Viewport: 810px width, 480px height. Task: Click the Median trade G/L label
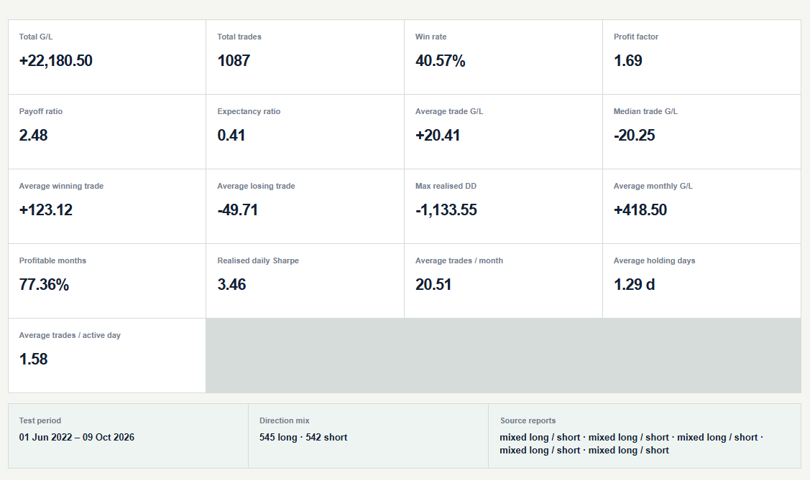pyautogui.click(x=645, y=111)
